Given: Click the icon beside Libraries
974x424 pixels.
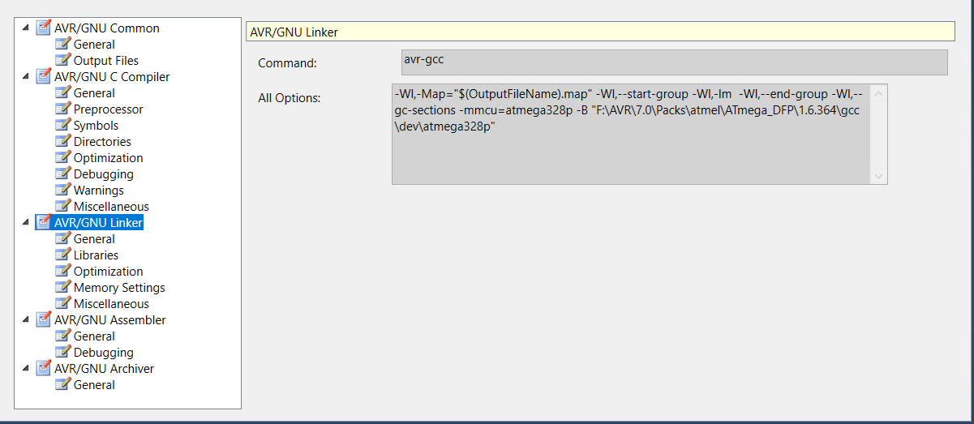Looking at the screenshot, I should tap(62, 255).
